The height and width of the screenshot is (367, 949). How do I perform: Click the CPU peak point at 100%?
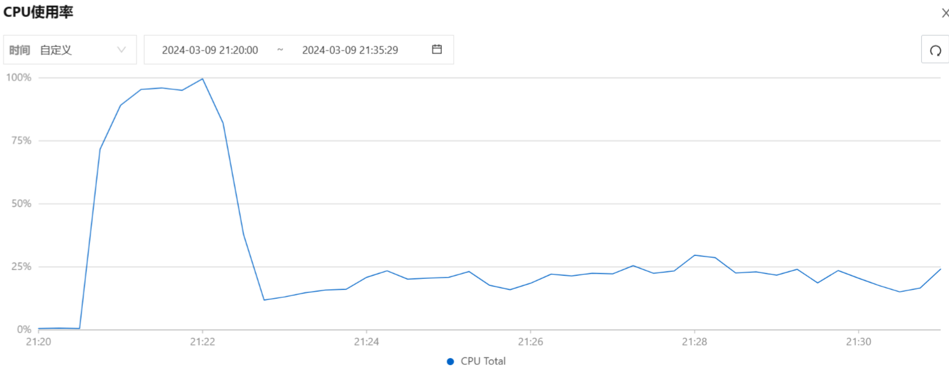tap(202, 79)
